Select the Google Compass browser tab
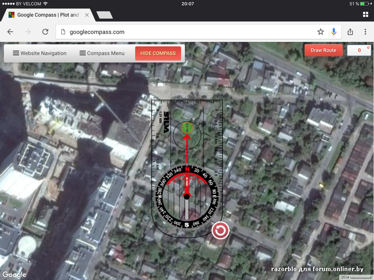The height and width of the screenshot is (280, 374). tap(49, 15)
